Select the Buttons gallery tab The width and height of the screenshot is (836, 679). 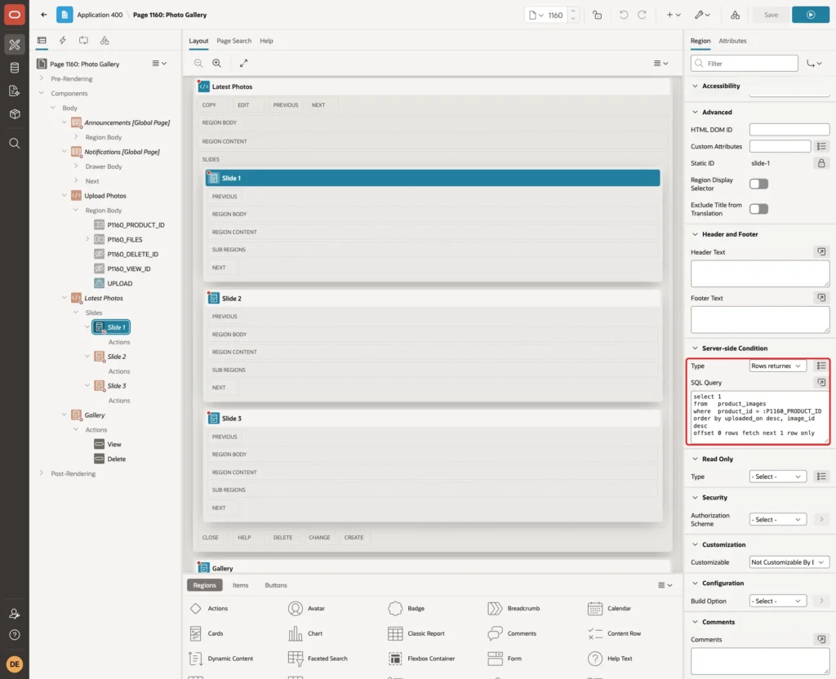pyautogui.click(x=276, y=585)
